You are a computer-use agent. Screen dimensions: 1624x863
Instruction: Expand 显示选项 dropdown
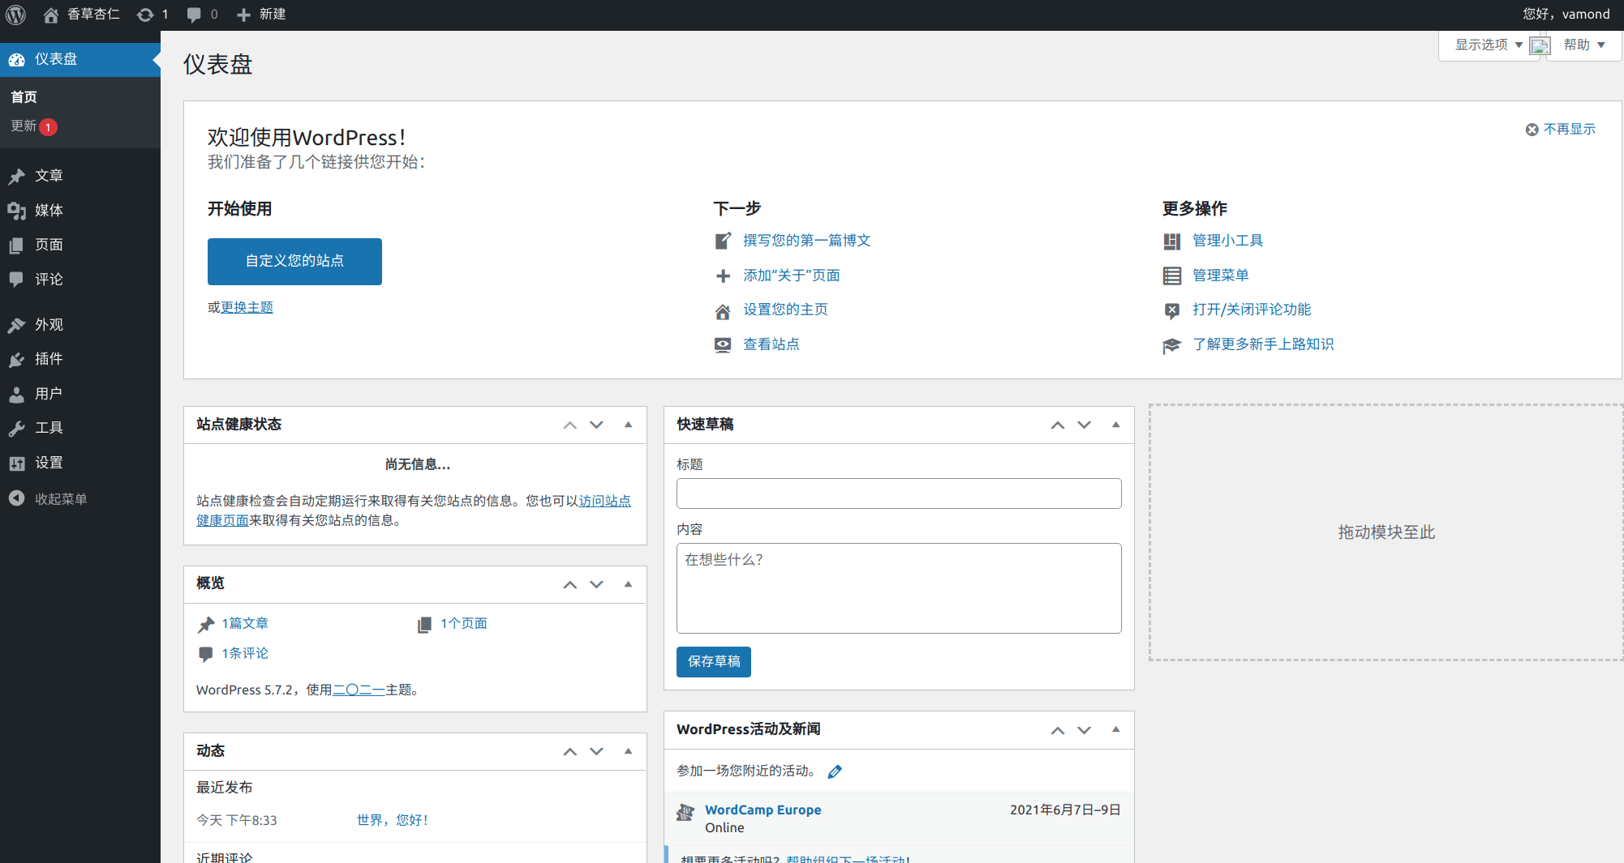tap(1489, 45)
